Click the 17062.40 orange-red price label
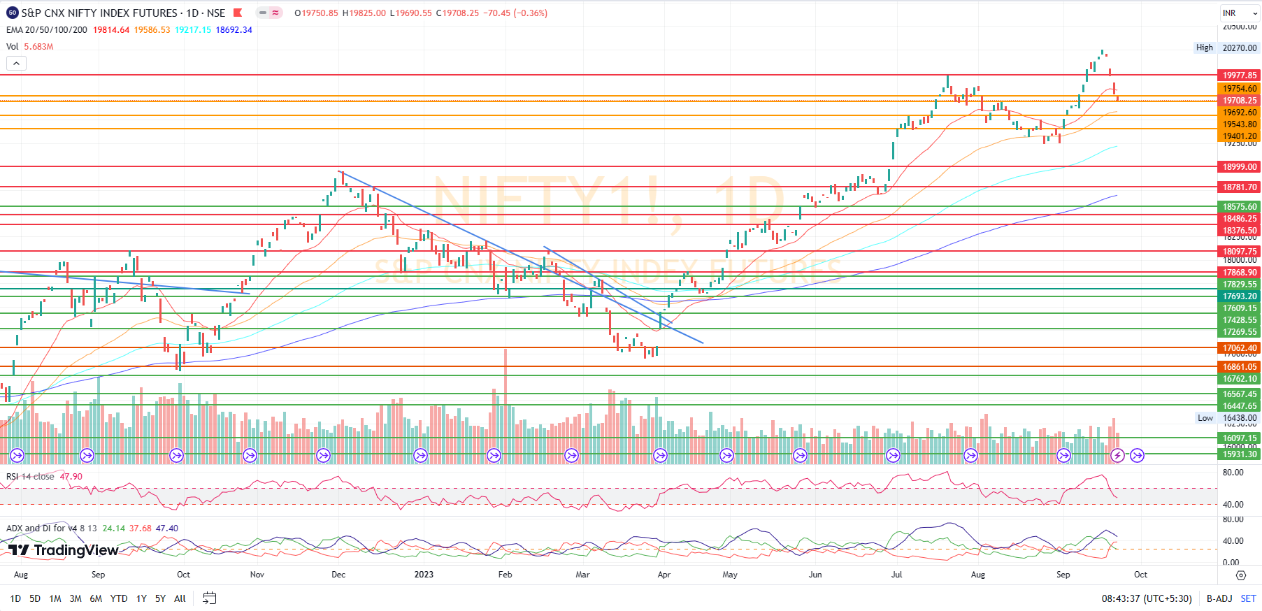This screenshot has height=611, width=1262. [x=1240, y=348]
